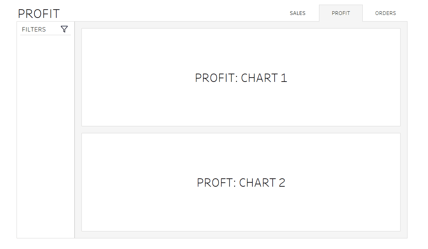
Task: Click the gray strip below Chart 2
Action: [x=241, y=235]
